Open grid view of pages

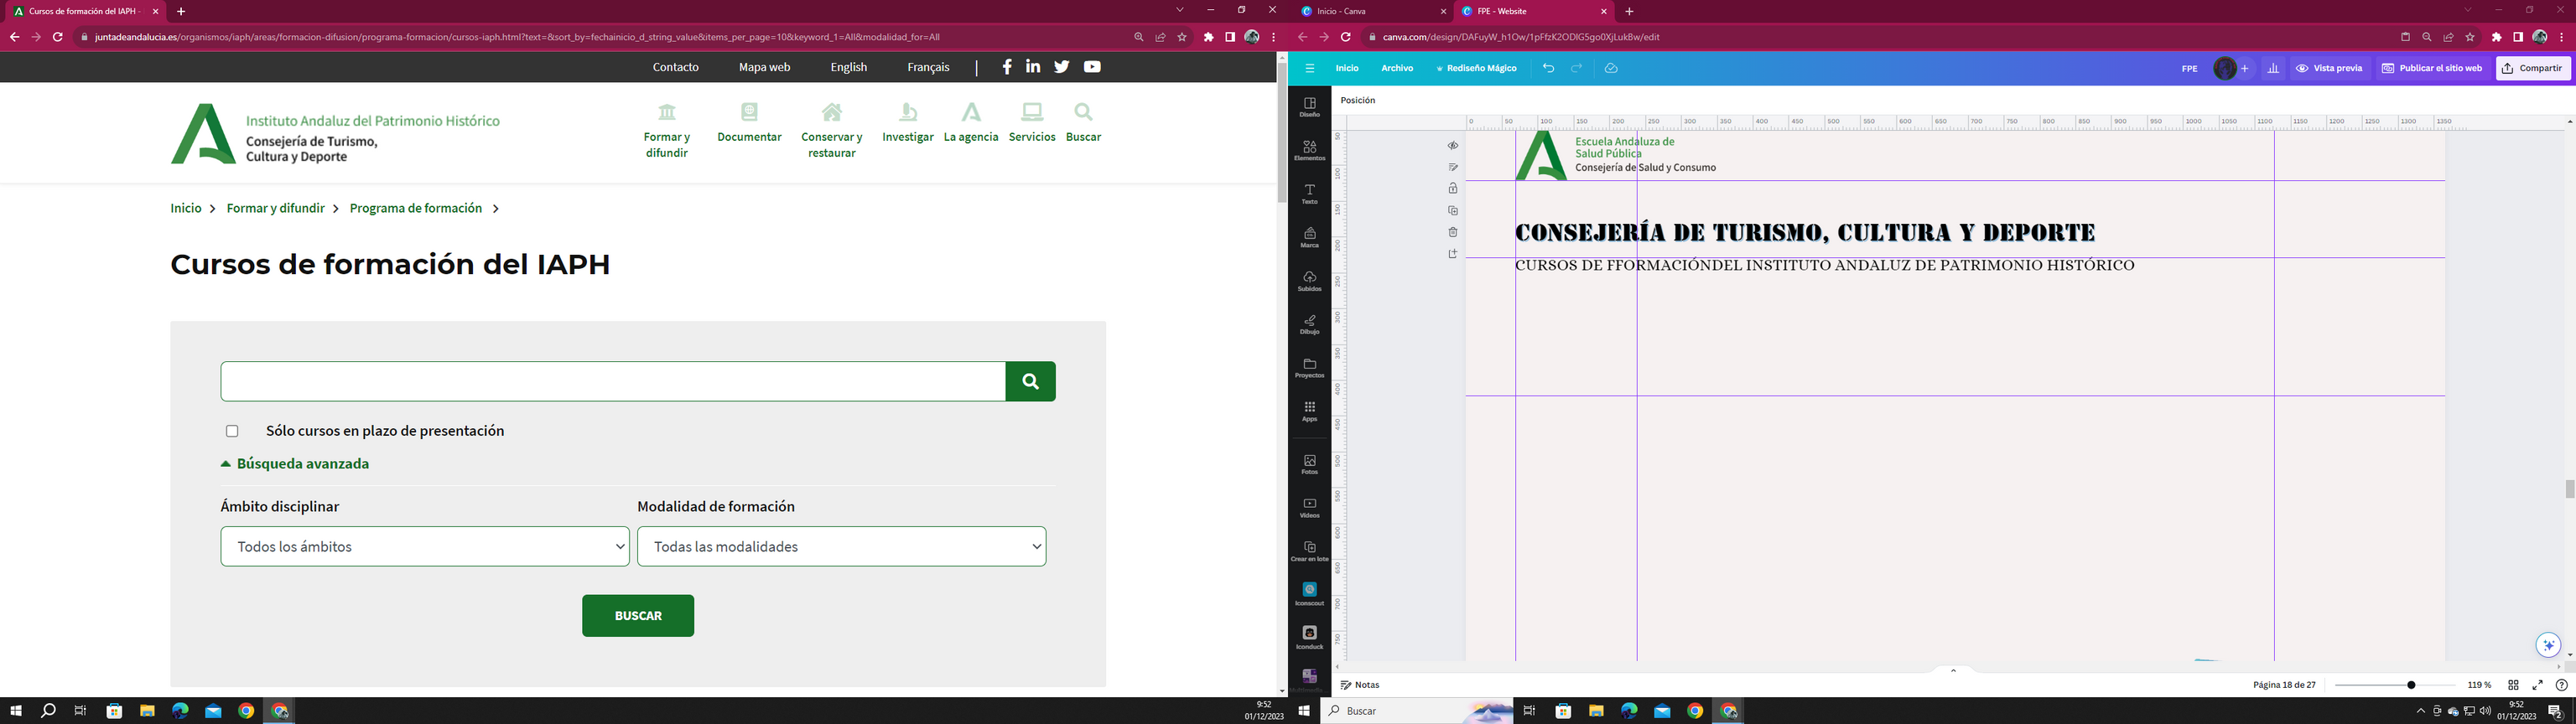pos(2513,685)
